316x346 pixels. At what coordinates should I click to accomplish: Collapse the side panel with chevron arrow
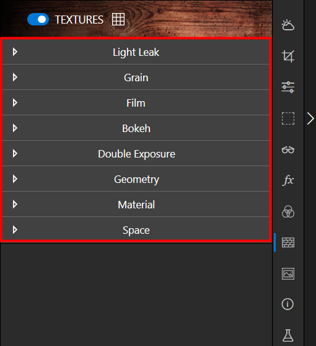coord(310,118)
